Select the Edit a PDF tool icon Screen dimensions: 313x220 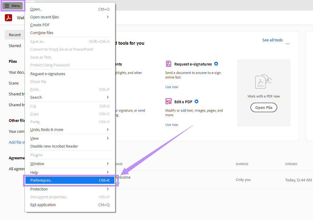(168, 101)
